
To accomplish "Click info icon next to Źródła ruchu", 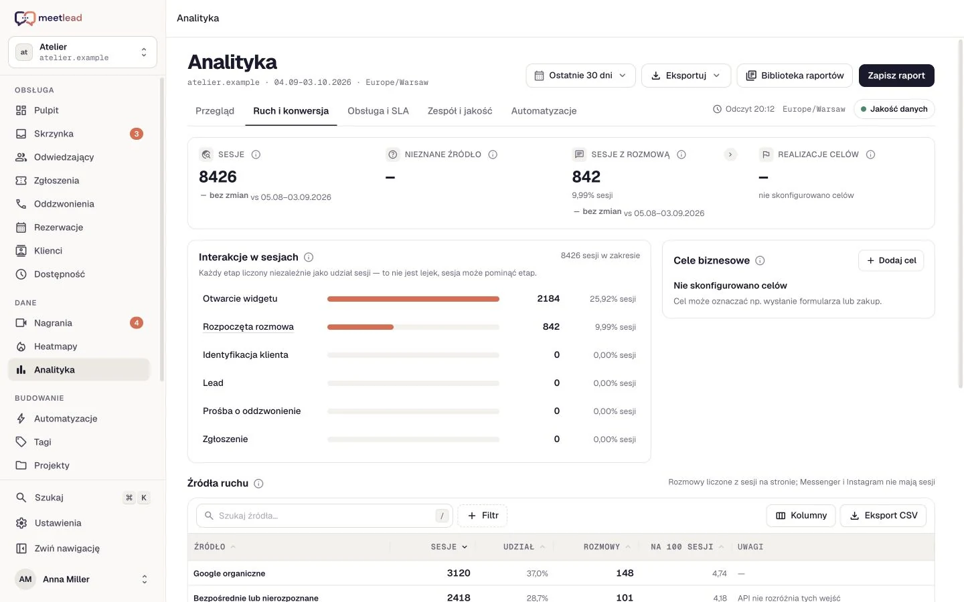I will pos(258,484).
